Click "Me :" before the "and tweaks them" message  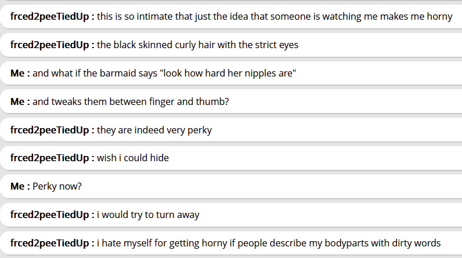pyautogui.click(x=20, y=101)
